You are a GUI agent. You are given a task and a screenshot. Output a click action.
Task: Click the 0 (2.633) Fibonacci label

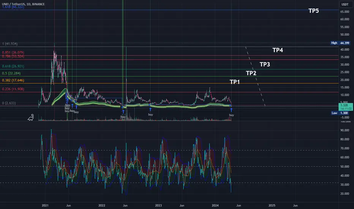[x=9, y=103]
